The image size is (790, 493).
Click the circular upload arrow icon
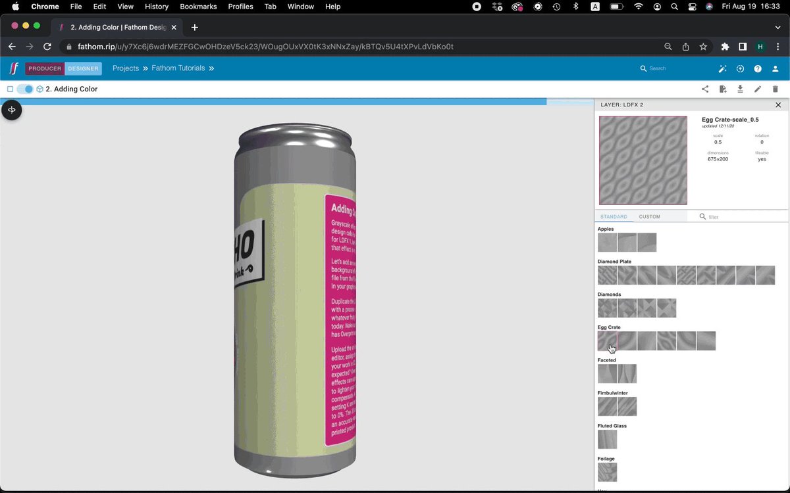[740, 69]
